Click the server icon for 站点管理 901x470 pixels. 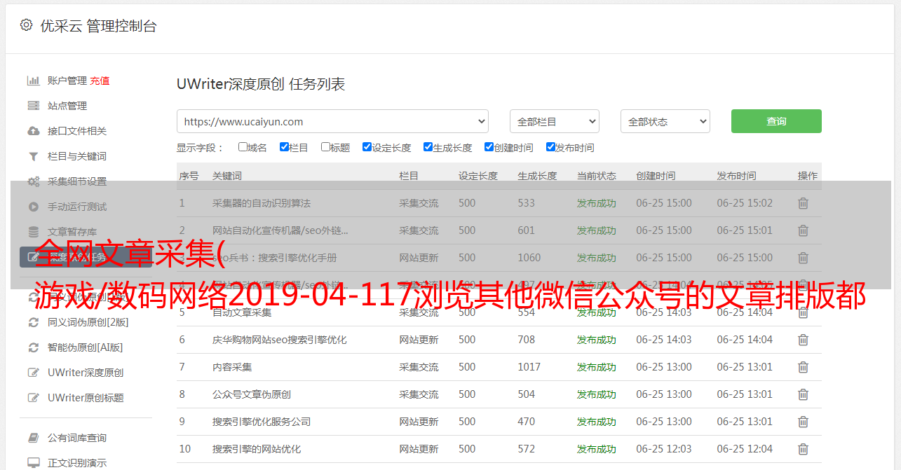pyautogui.click(x=33, y=106)
